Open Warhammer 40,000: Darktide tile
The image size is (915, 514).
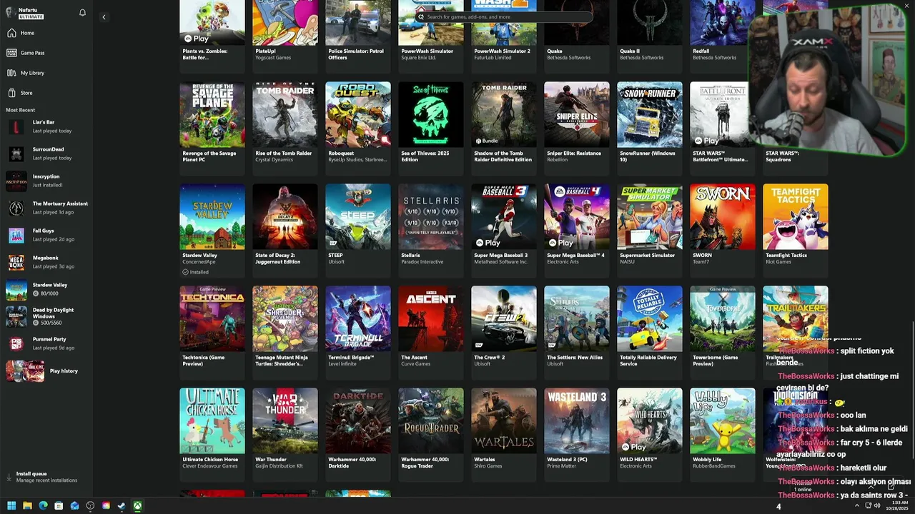(358, 435)
